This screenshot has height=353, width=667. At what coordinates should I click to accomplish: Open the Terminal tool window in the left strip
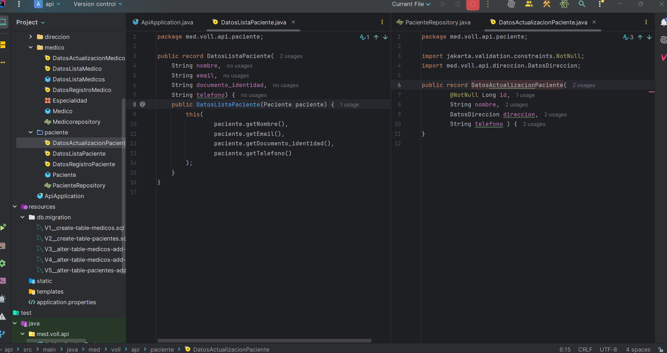(2, 281)
